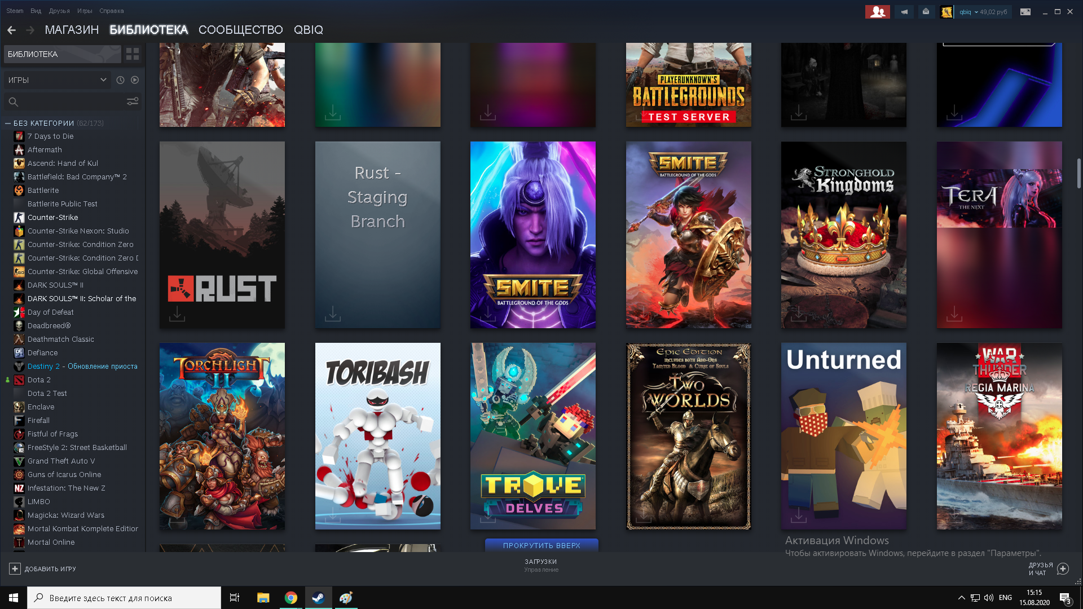The height and width of the screenshot is (609, 1083).
Task: Go back with the left arrow
Action: (x=12, y=30)
